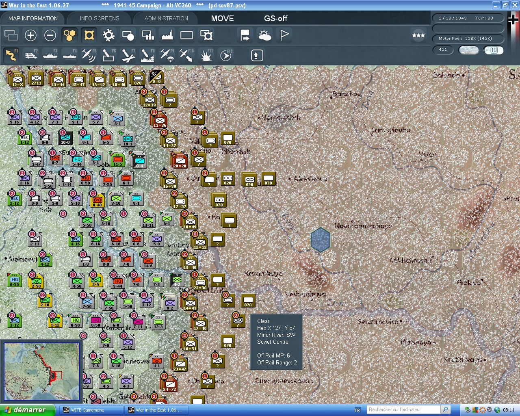
Task: Select the F8 bomb city mode icon
Action: 147,55
